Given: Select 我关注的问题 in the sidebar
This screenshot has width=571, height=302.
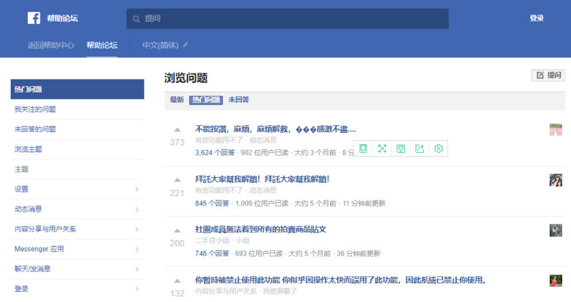Looking at the screenshot, I should [x=35, y=110].
